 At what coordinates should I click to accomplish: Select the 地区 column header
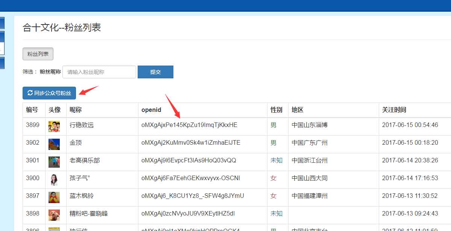298,110
